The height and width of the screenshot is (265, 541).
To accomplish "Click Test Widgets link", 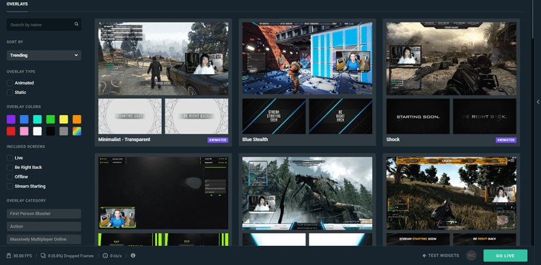I will pyautogui.click(x=441, y=255).
